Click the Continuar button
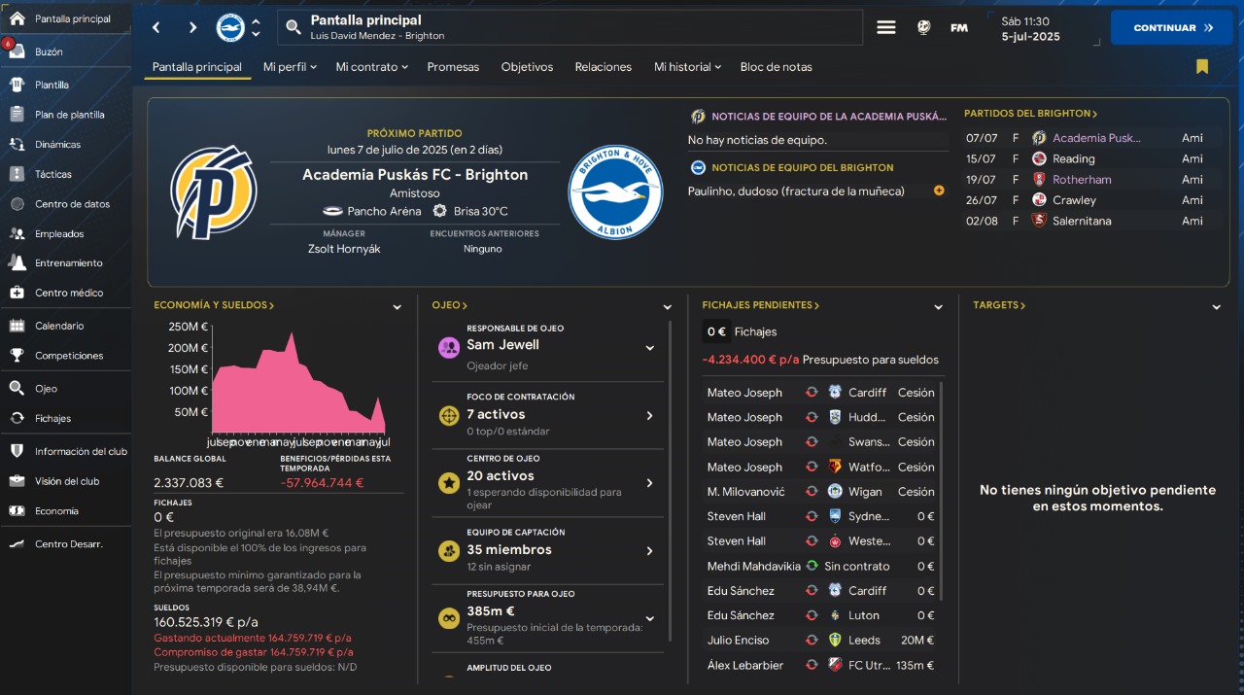 point(1172,27)
